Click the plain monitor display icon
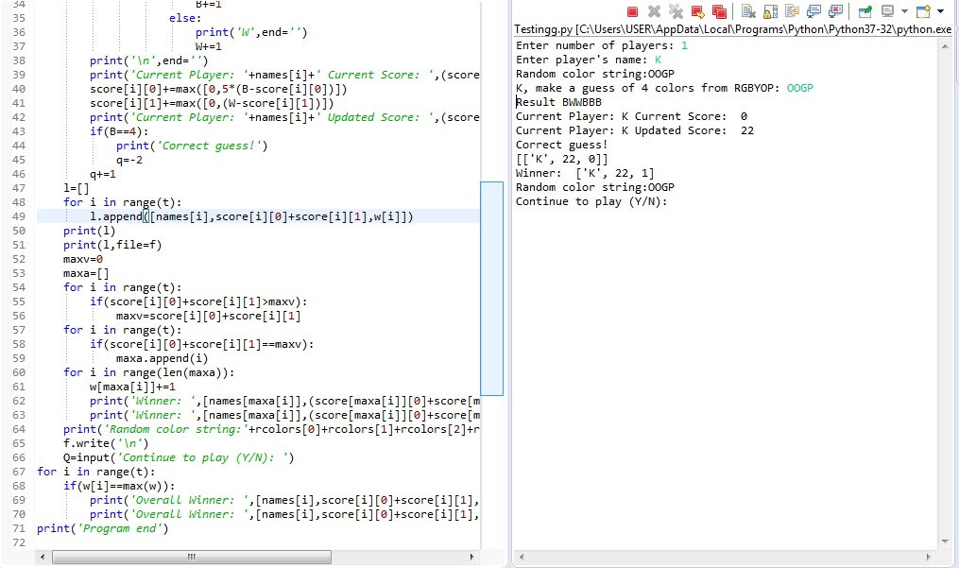 pyautogui.click(x=888, y=11)
